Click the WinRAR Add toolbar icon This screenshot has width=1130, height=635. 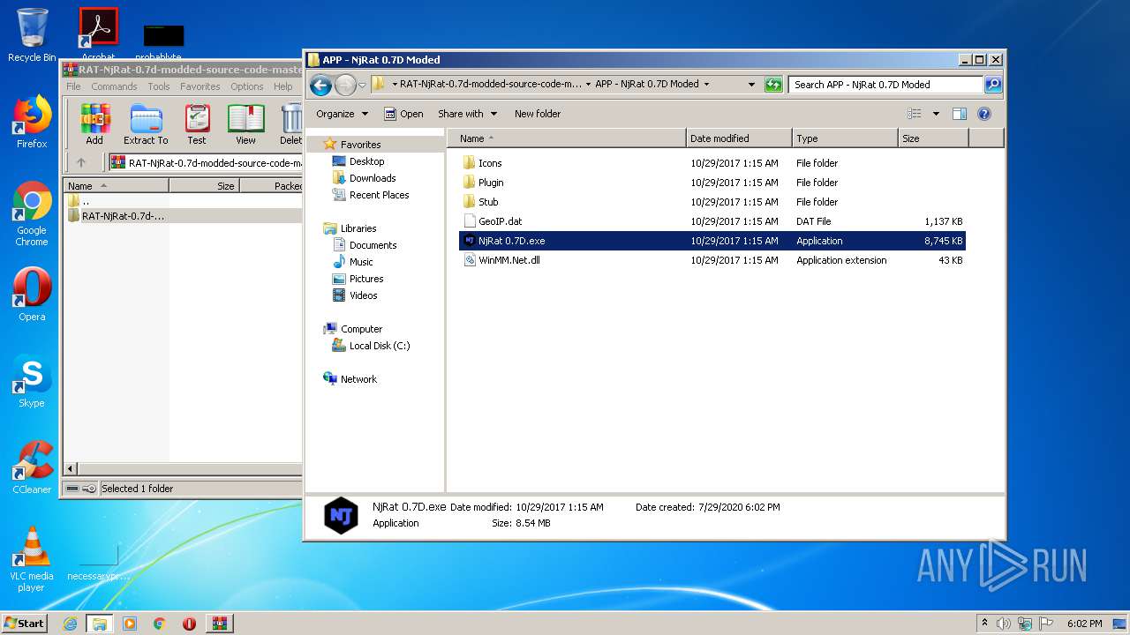coord(94,123)
